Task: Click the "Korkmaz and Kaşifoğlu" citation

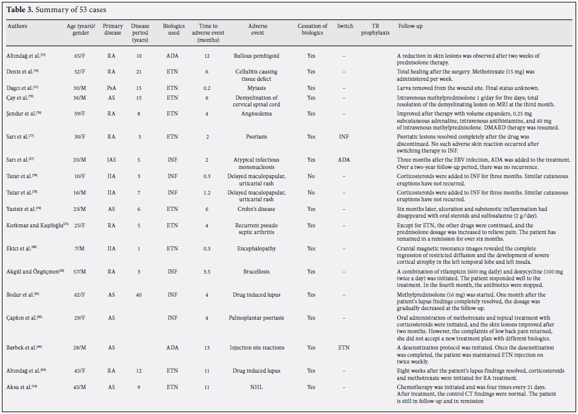Action: (35, 226)
